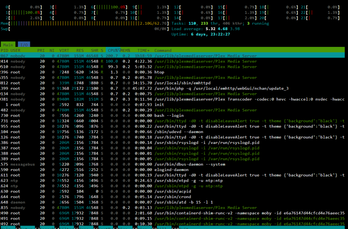Select the htop process row

(x=173, y=72)
